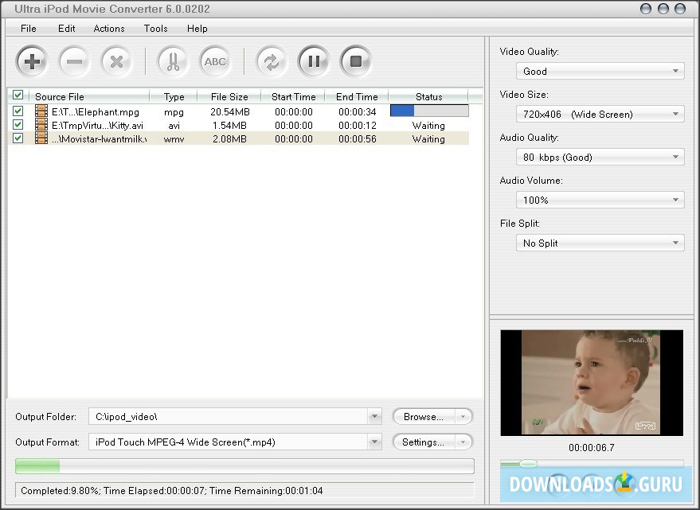Image resolution: width=700 pixels, height=510 pixels.
Task: Sort by End Time column header
Action: (357, 96)
